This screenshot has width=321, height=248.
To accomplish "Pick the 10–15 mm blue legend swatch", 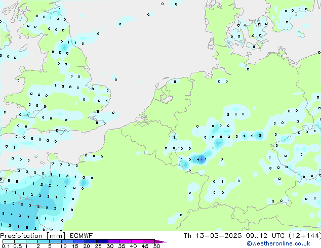I will click(x=67, y=241).
